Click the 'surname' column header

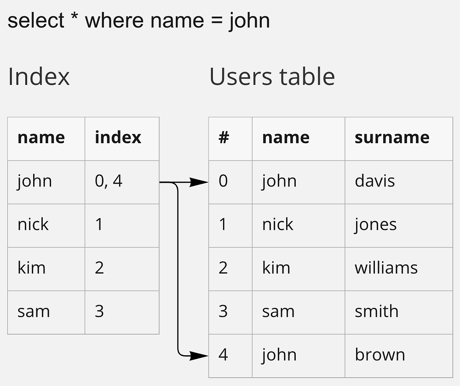[x=398, y=138]
